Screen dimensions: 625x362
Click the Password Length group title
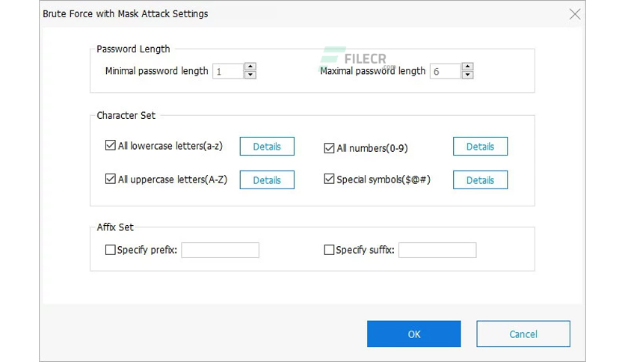click(x=133, y=49)
